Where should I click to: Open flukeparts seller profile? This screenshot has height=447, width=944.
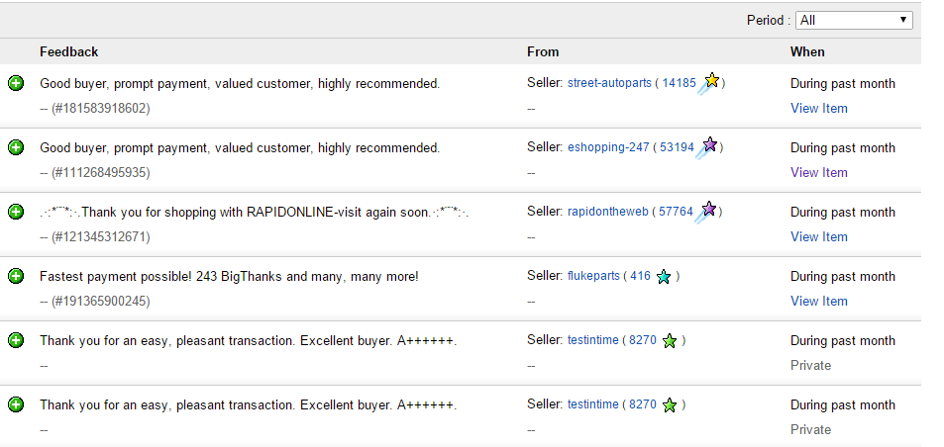pyautogui.click(x=593, y=276)
